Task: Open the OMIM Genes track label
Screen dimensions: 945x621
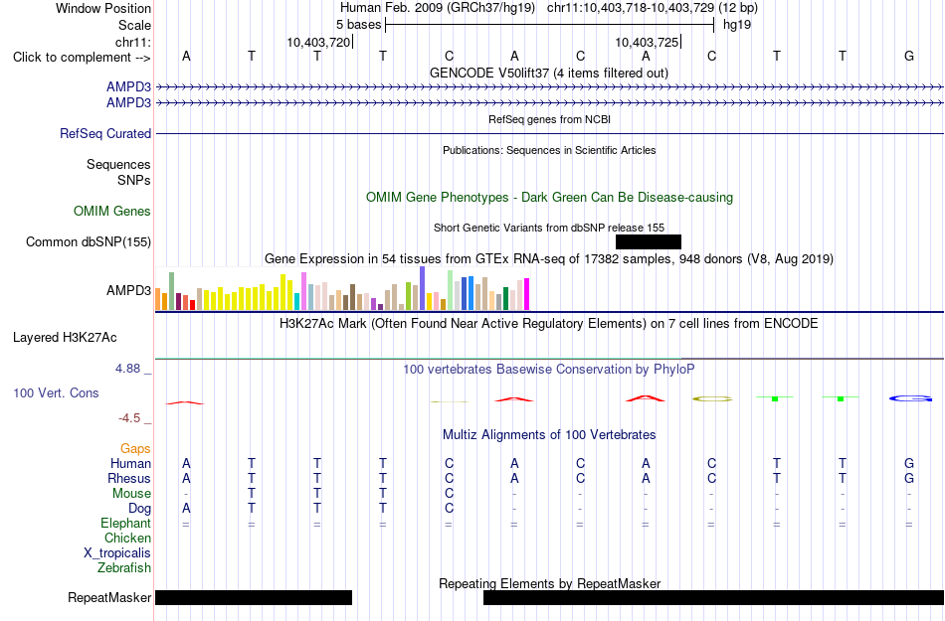Action: (112, 212)
